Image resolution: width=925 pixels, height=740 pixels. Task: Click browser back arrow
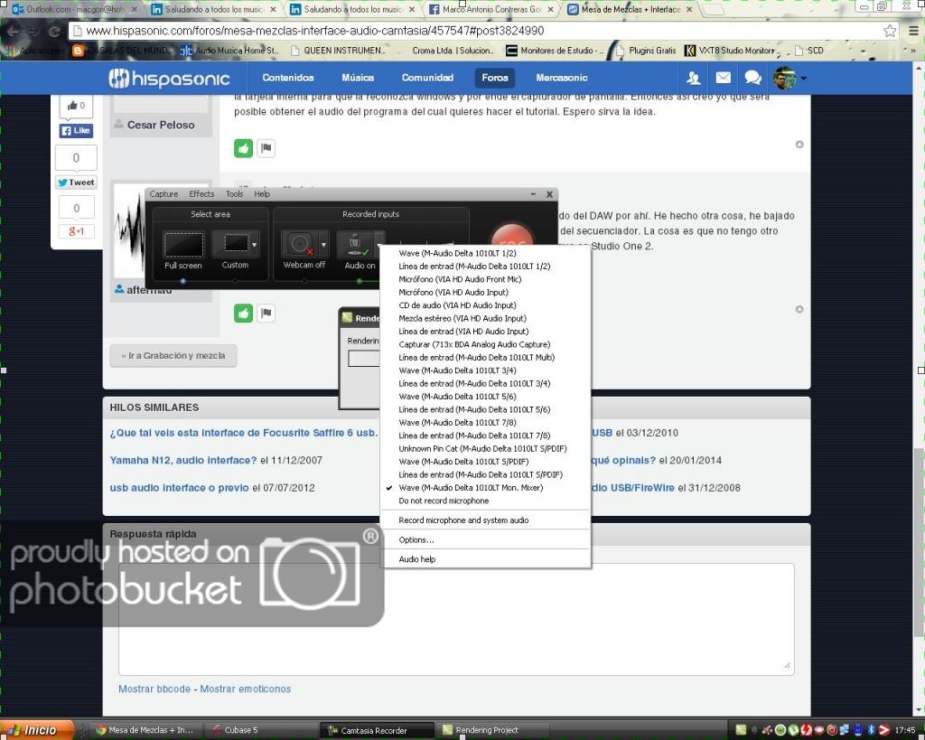coord(13,32)
